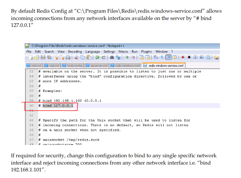Image resolution: width=241 pixels, height=178 pixels.
Task: Open the Run menu
Action: 134,52
